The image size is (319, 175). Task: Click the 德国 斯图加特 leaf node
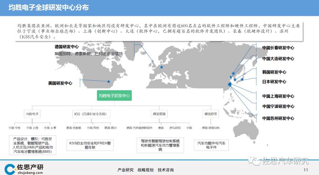click(x=211, y=128)
